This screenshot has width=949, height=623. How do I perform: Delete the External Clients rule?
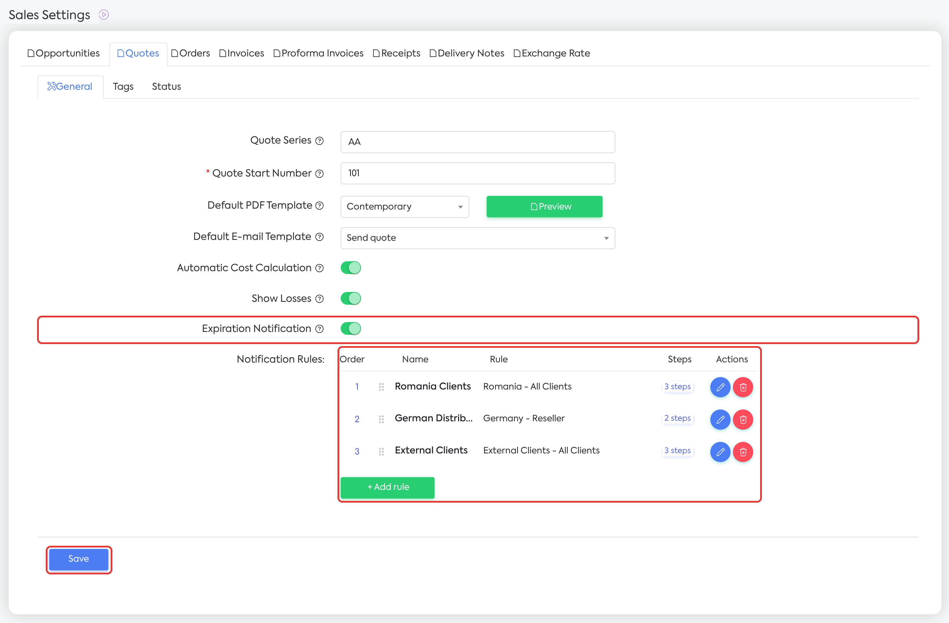[x=743, y=452]
